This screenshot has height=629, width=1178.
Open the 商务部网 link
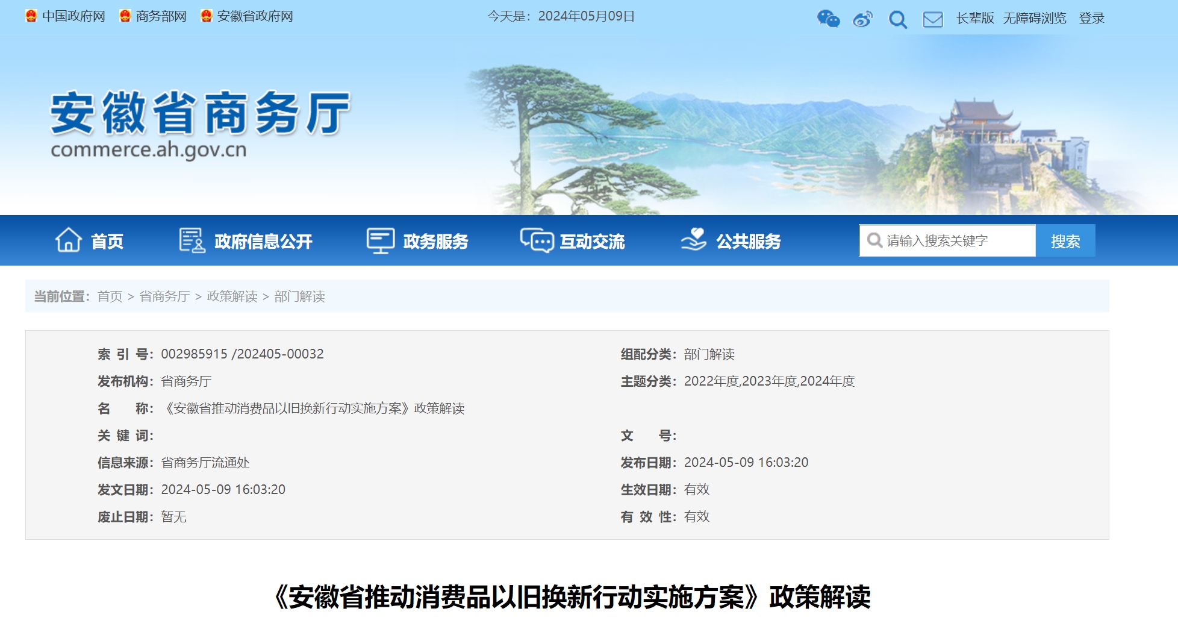click(x=161, y=16)
